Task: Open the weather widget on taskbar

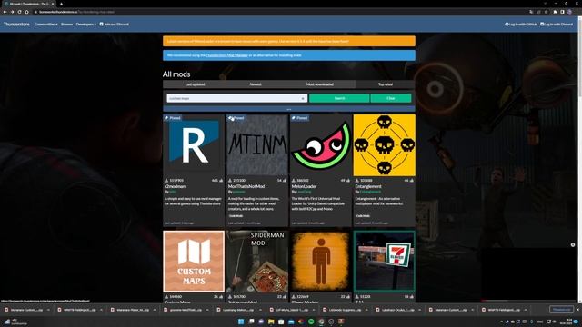Action: tap(15, 322)
